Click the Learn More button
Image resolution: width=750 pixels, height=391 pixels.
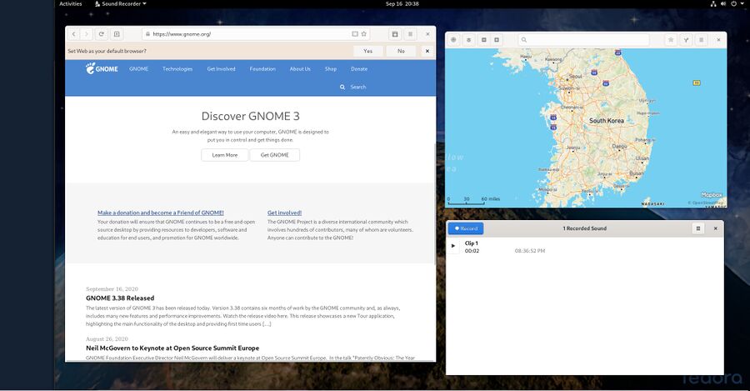[x=225, y=155]
